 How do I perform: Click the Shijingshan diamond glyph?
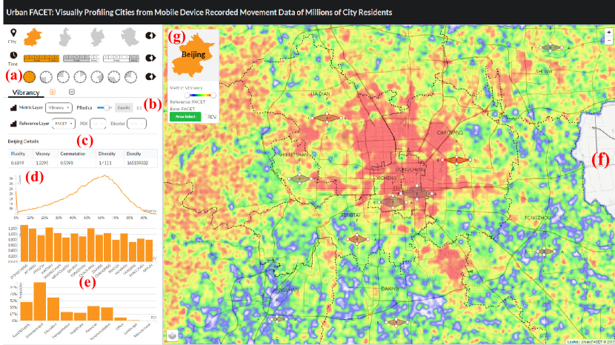point(299,178)
